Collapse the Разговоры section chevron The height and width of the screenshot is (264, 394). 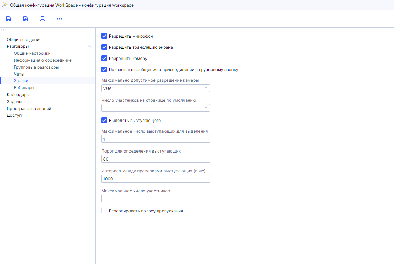click(90, 46)
